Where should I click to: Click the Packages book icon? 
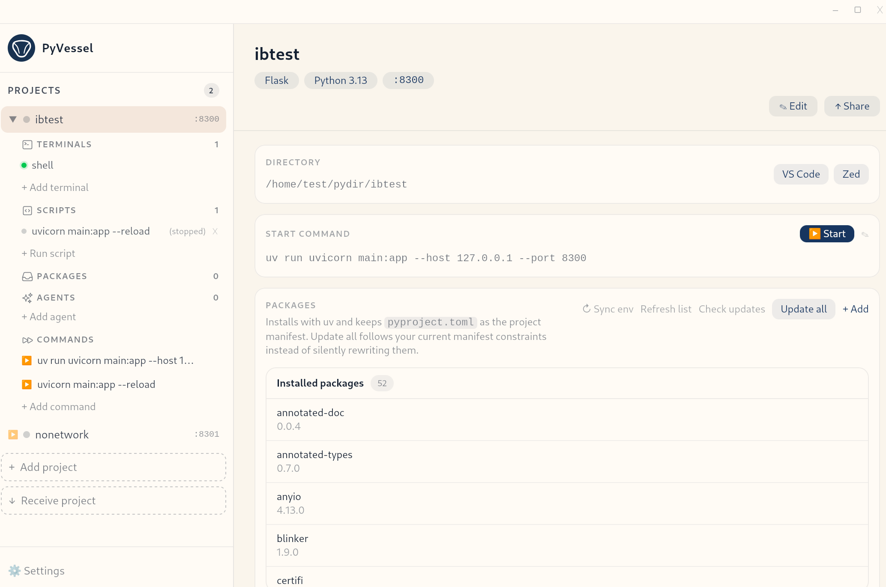coord(27,276)
